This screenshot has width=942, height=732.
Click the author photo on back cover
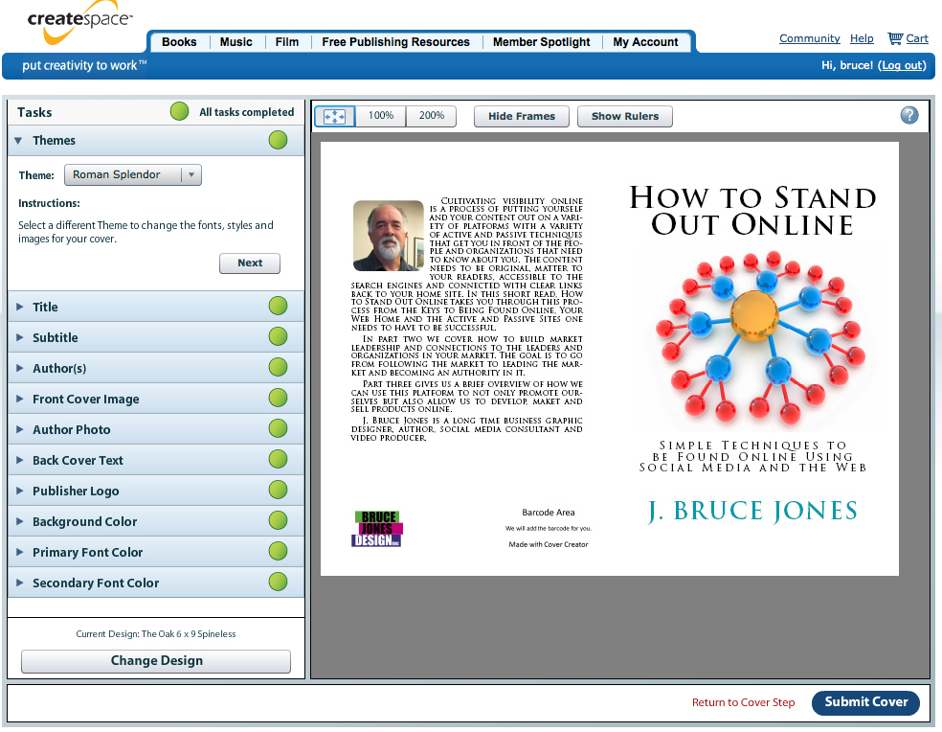pyautogui.click(x=388, y=236)
